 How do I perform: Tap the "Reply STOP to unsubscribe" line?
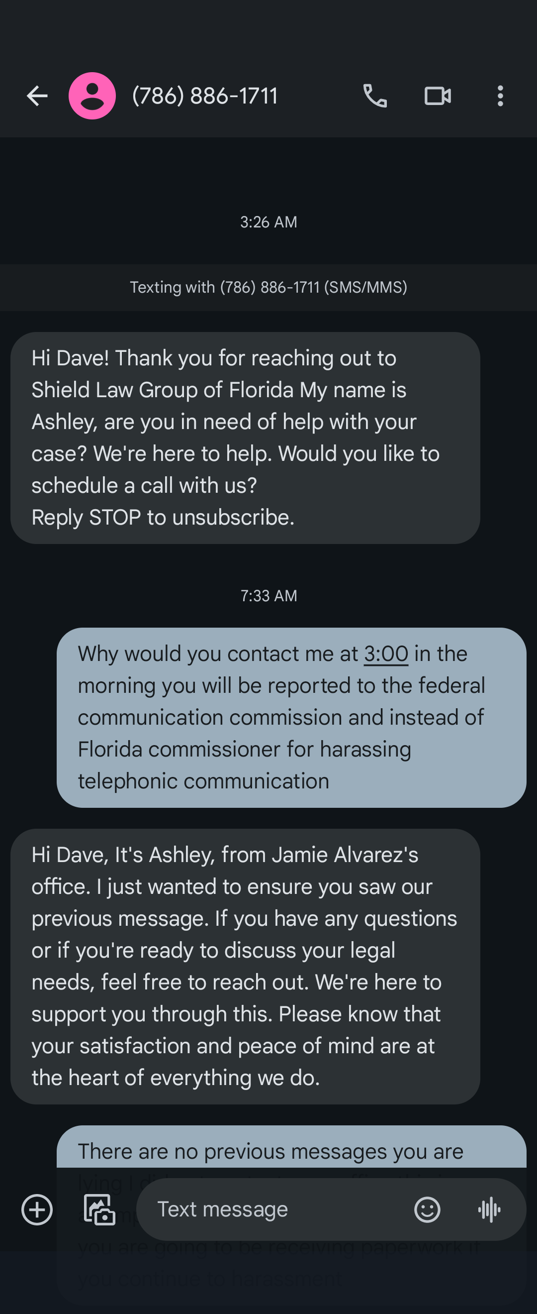point(163,517)
